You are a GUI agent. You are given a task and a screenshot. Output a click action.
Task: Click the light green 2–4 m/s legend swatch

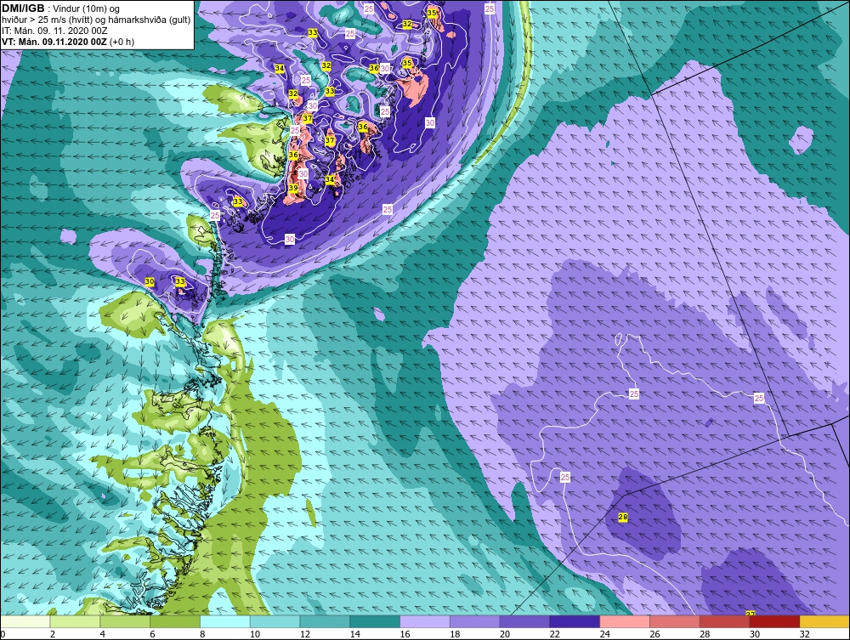click(x=75, y=621)
